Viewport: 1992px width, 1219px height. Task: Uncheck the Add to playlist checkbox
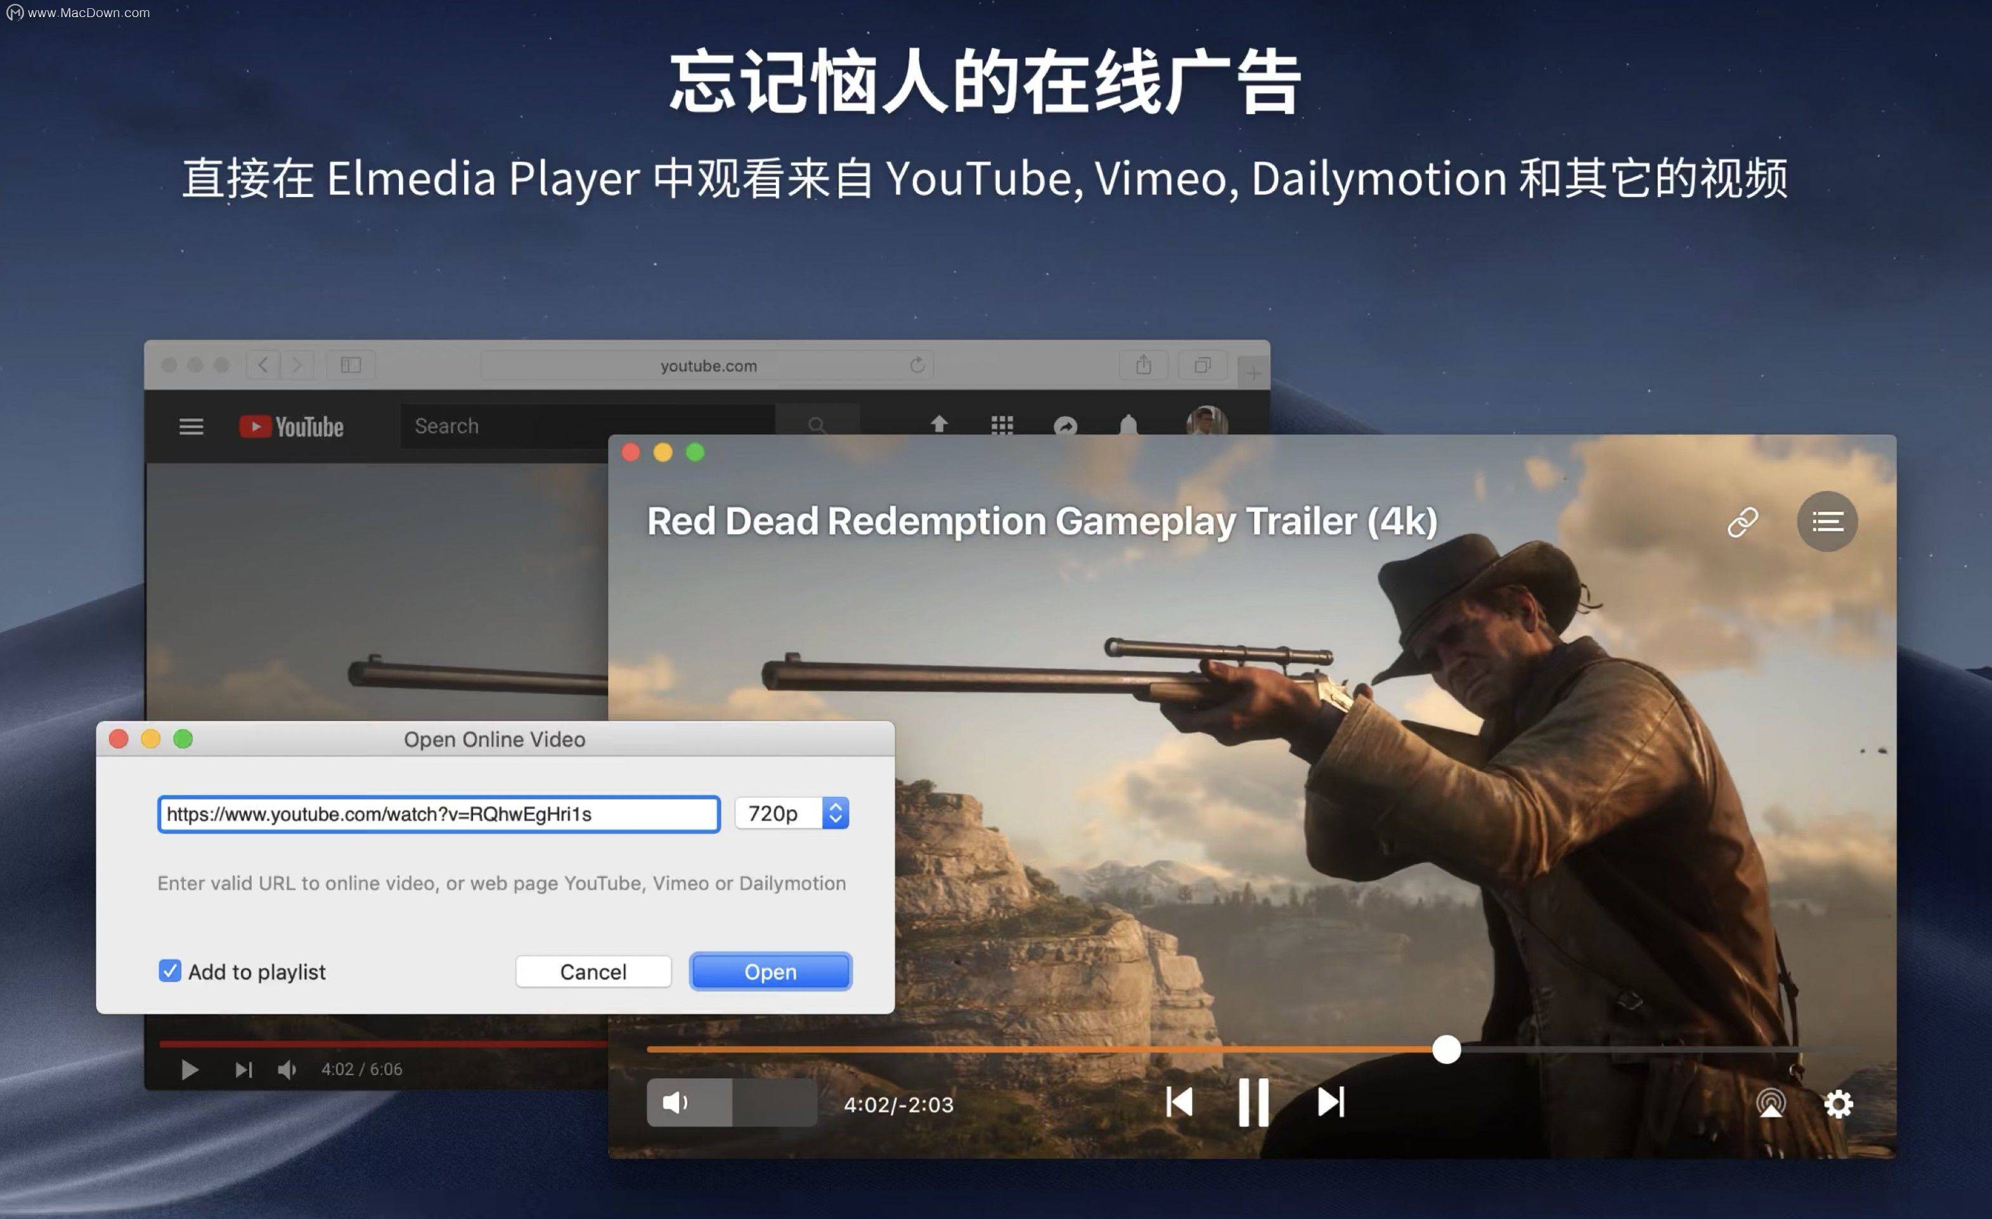[170, 970]
